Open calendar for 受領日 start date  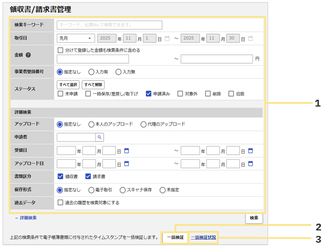point(127,151)
